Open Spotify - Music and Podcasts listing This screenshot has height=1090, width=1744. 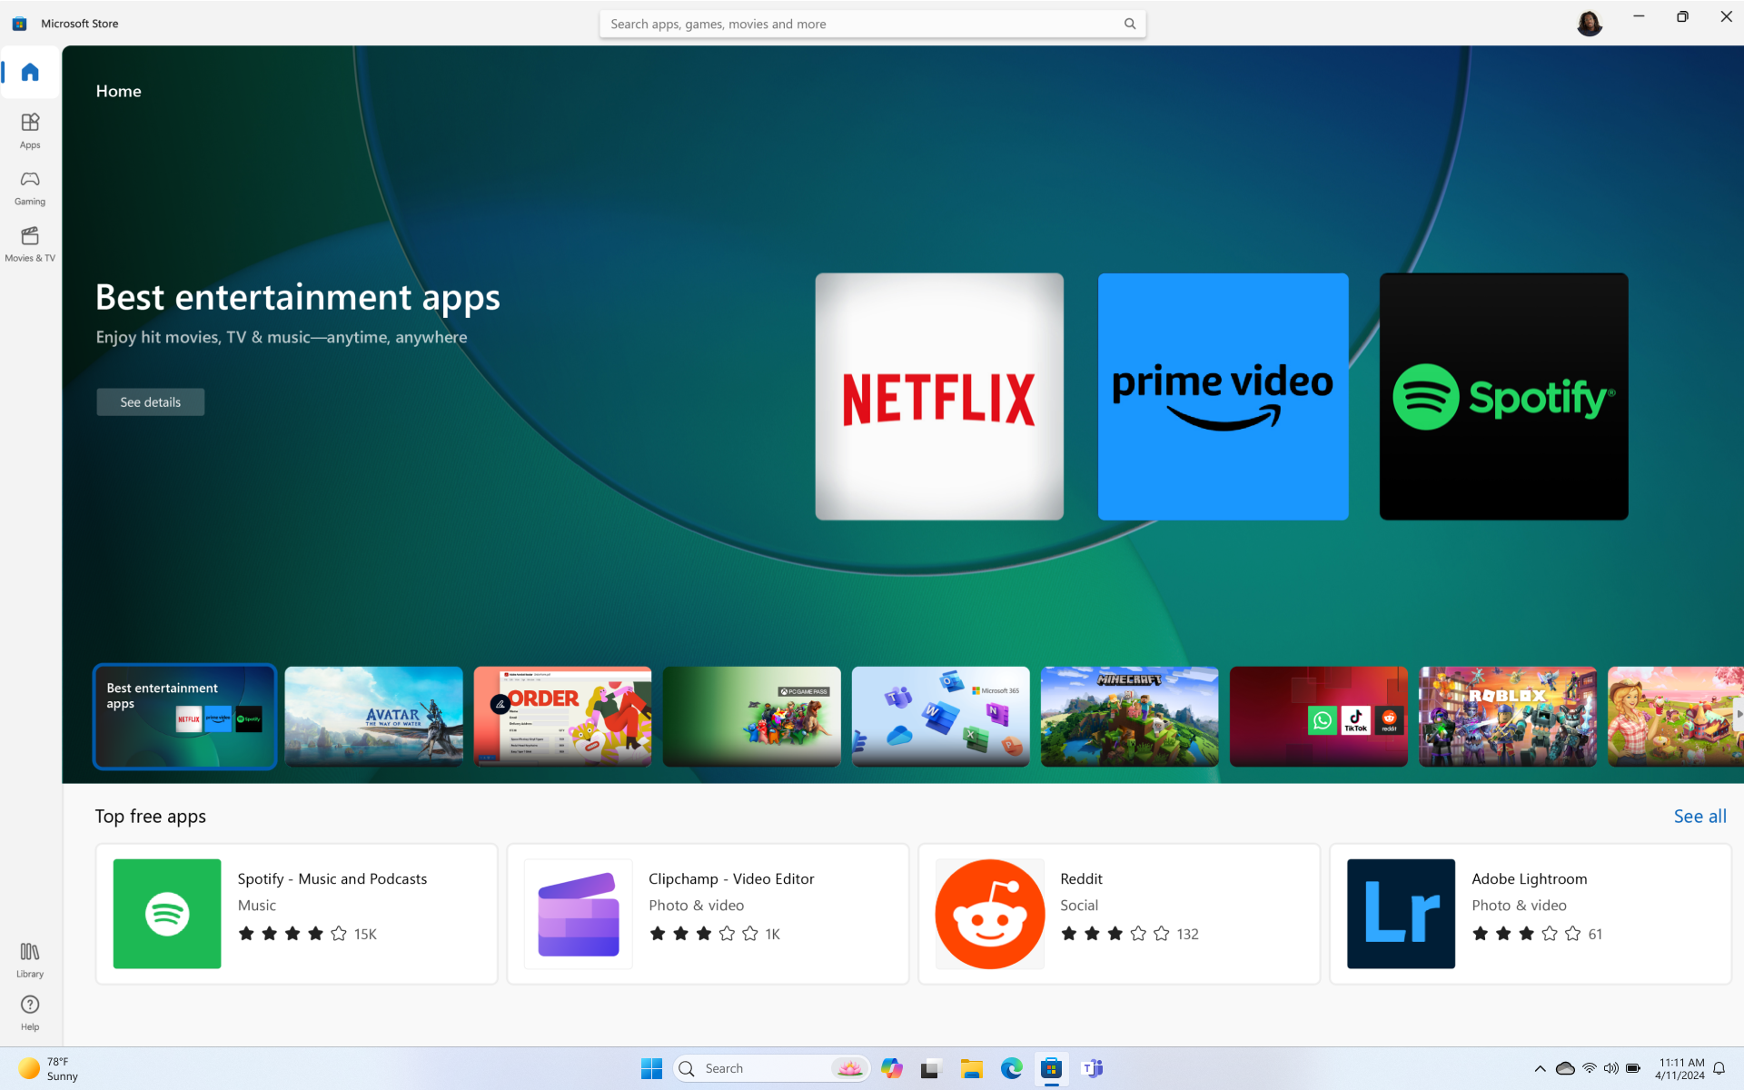pyautogui.click(x=297, y=914)
